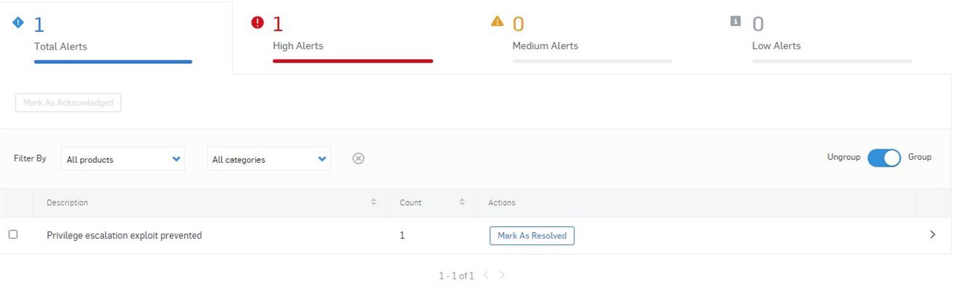Switch to the Medium Alerts tab
Screen dimensions: 954x290
pos(593,37)
